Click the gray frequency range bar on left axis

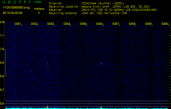[x=5, y=63]
